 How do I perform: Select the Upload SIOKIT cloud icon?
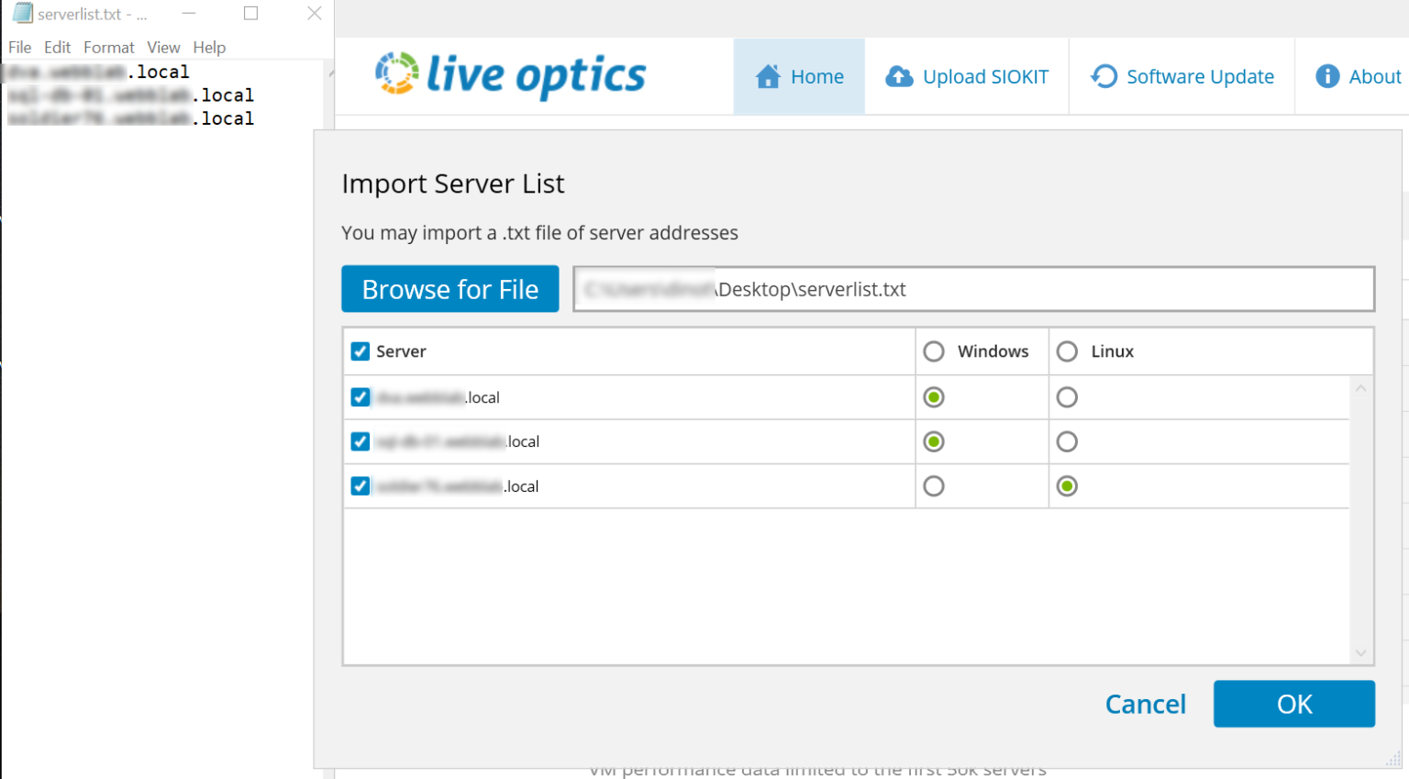click(900, 76)
